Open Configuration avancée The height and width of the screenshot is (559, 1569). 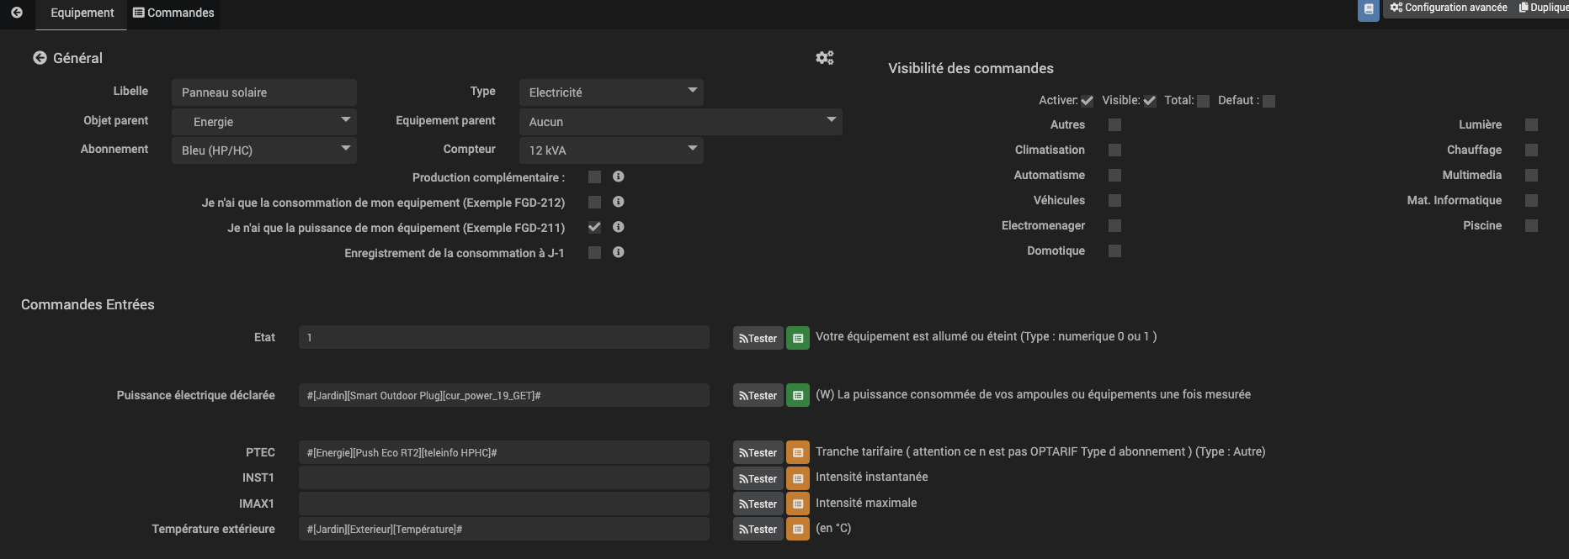tap(1449, 8)
